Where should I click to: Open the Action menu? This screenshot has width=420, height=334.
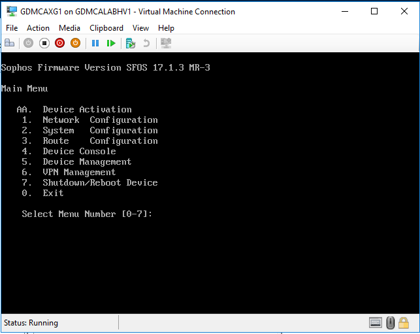[x=38, y=28]
